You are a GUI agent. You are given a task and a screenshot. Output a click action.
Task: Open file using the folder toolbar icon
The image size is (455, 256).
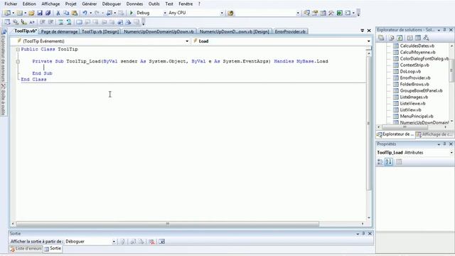click(x=31, y=13)
